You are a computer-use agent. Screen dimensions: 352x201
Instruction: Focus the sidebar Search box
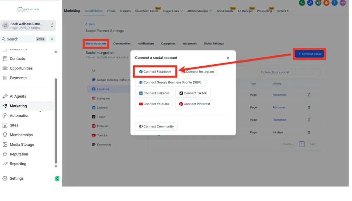(23, 39)
